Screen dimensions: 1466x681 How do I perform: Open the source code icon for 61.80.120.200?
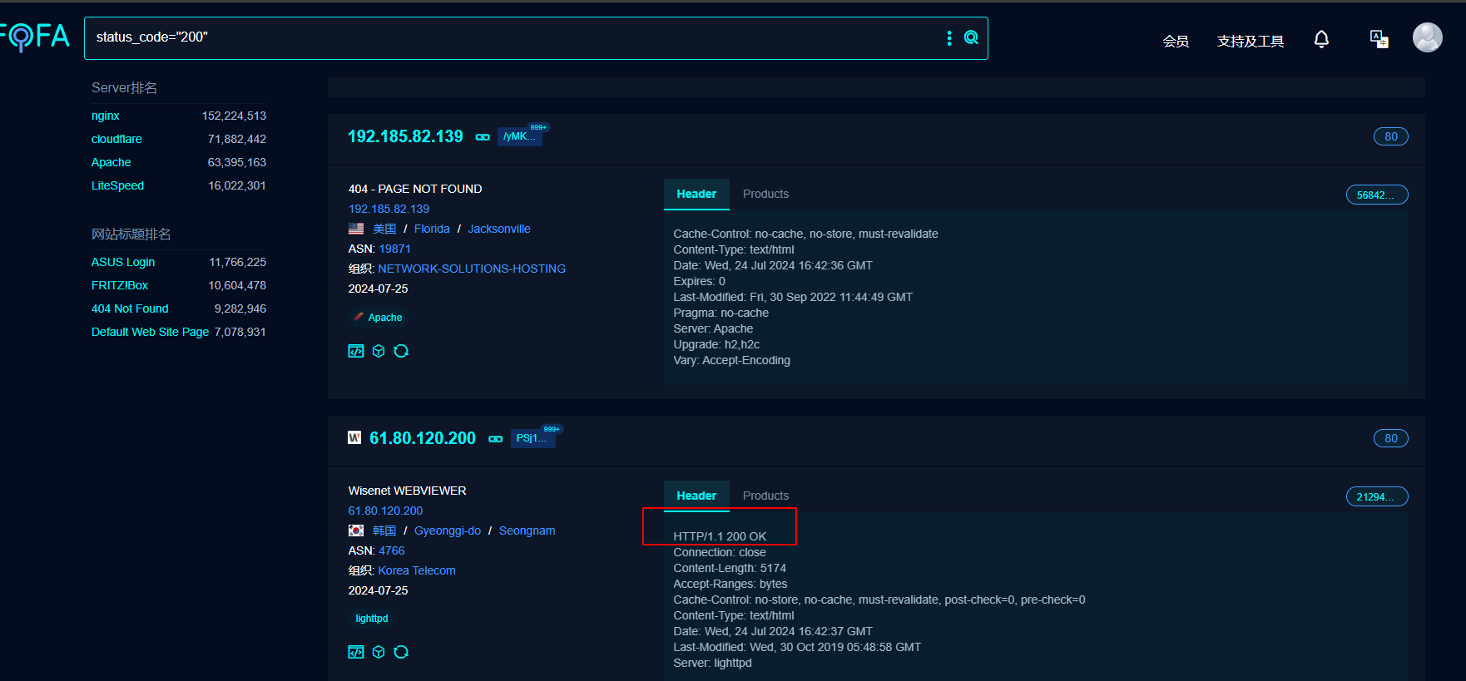coord(356,652)
